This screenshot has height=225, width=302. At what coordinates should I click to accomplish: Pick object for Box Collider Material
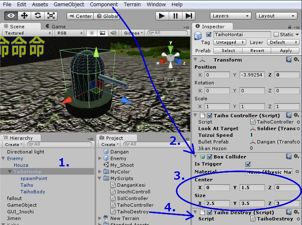point(297,171)
